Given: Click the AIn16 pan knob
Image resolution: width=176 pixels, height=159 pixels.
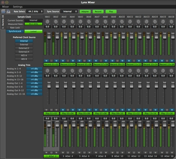Looking at the screenshot, I should 171,22.
